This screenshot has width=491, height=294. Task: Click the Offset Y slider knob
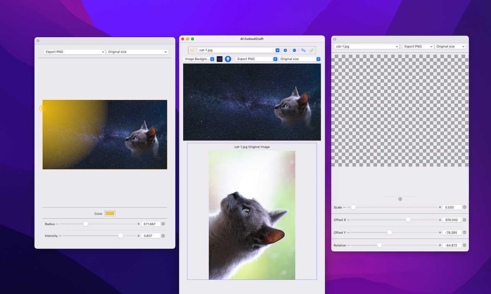click(x=390, y=232)
